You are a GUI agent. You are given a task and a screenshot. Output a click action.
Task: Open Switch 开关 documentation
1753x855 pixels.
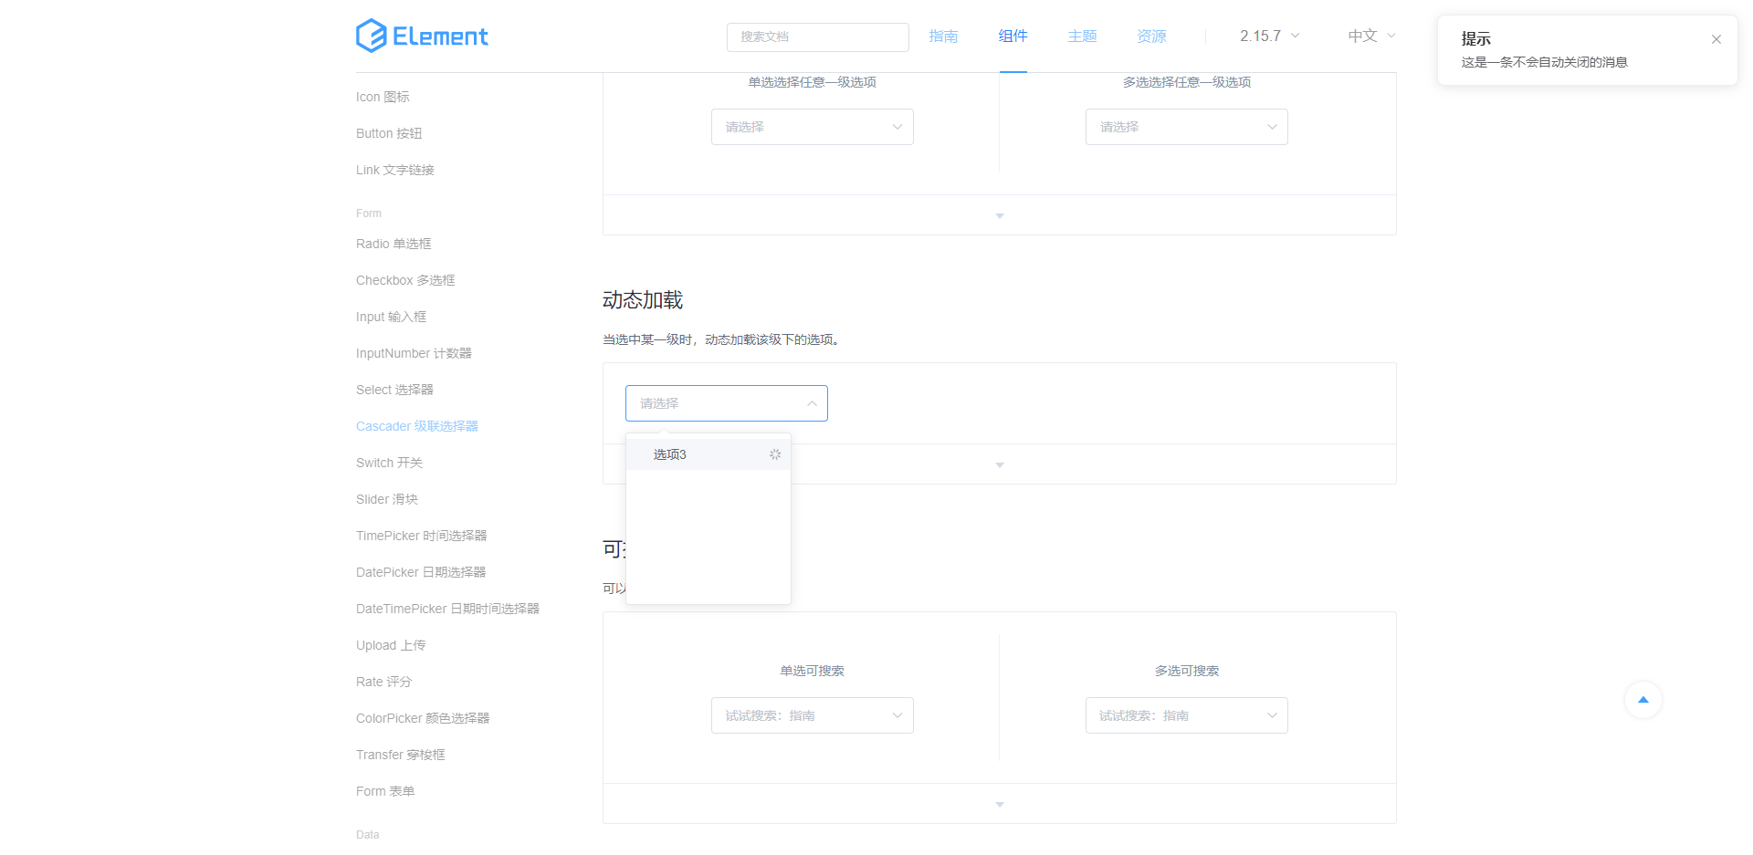coord(389,463)
